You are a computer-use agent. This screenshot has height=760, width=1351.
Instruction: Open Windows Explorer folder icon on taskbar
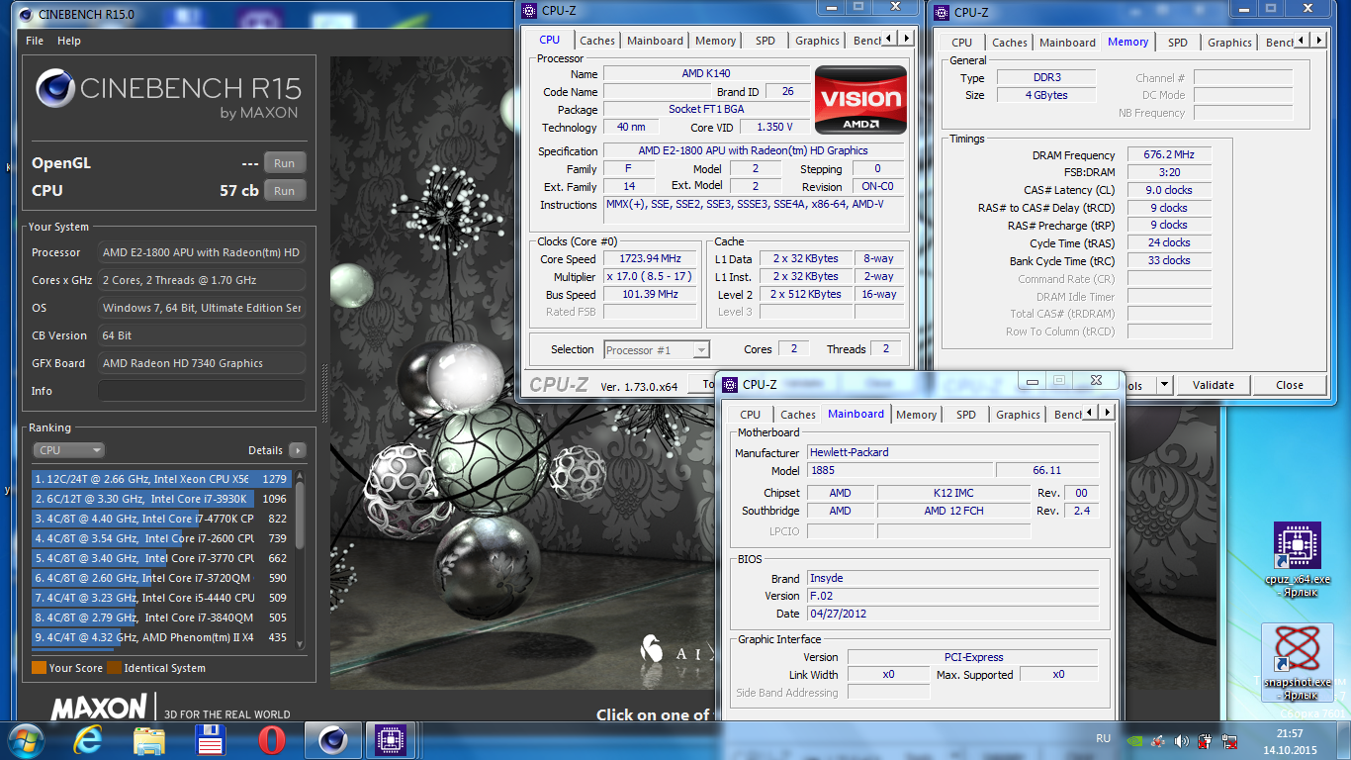coord(149,740)
